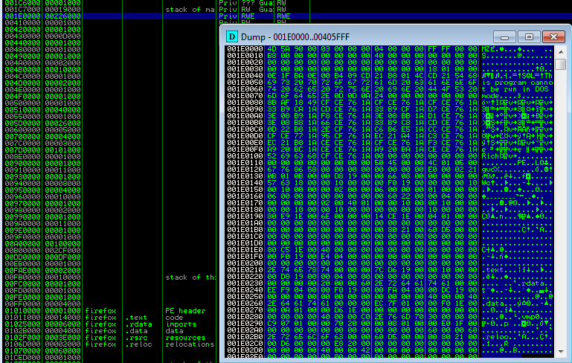The height and width of the screenshot is (363, 572).
Task: Click 'stack of ma' entry in memory map
Action: click(190, 10)
